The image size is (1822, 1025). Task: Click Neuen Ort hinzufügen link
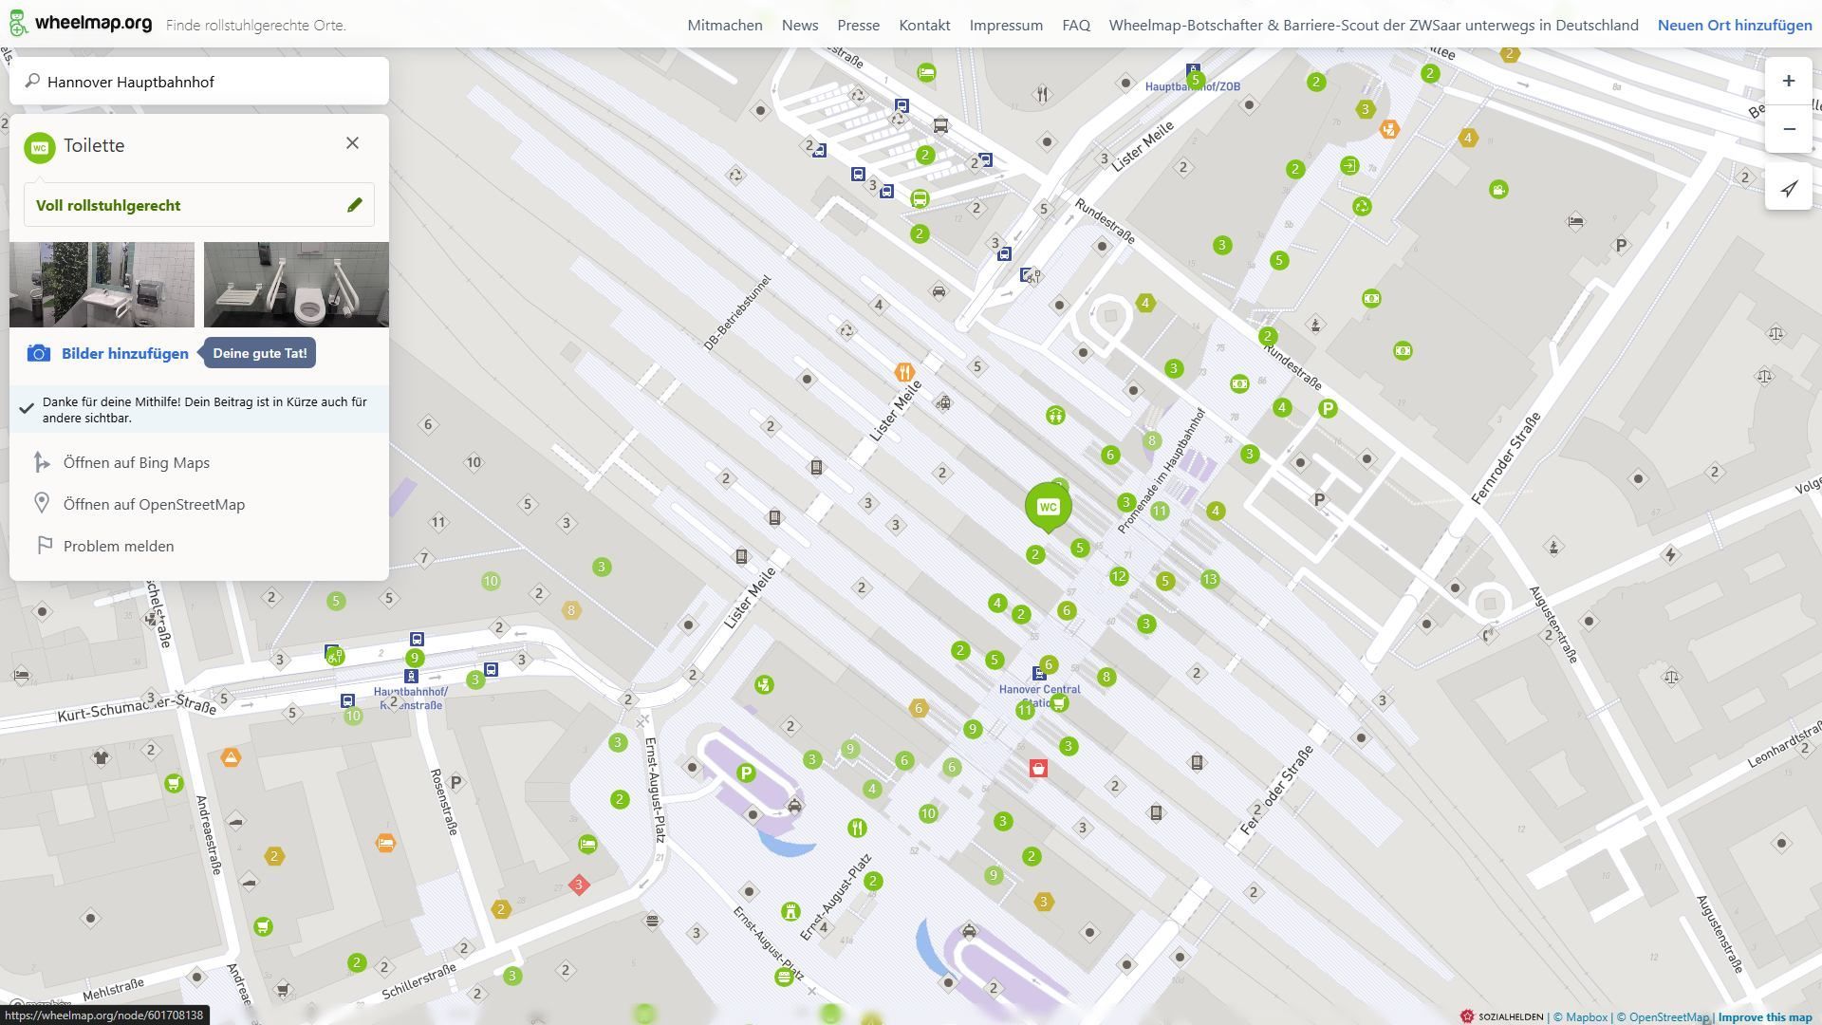click(x=1734, y=26)
